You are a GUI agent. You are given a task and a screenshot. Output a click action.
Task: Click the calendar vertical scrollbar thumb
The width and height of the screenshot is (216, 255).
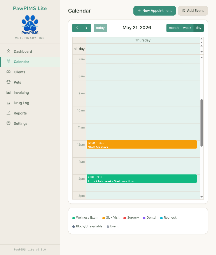pos(201,123)
